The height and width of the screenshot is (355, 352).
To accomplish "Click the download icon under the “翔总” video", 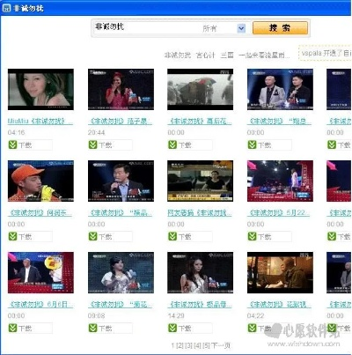I will click(x=252, y=144).
